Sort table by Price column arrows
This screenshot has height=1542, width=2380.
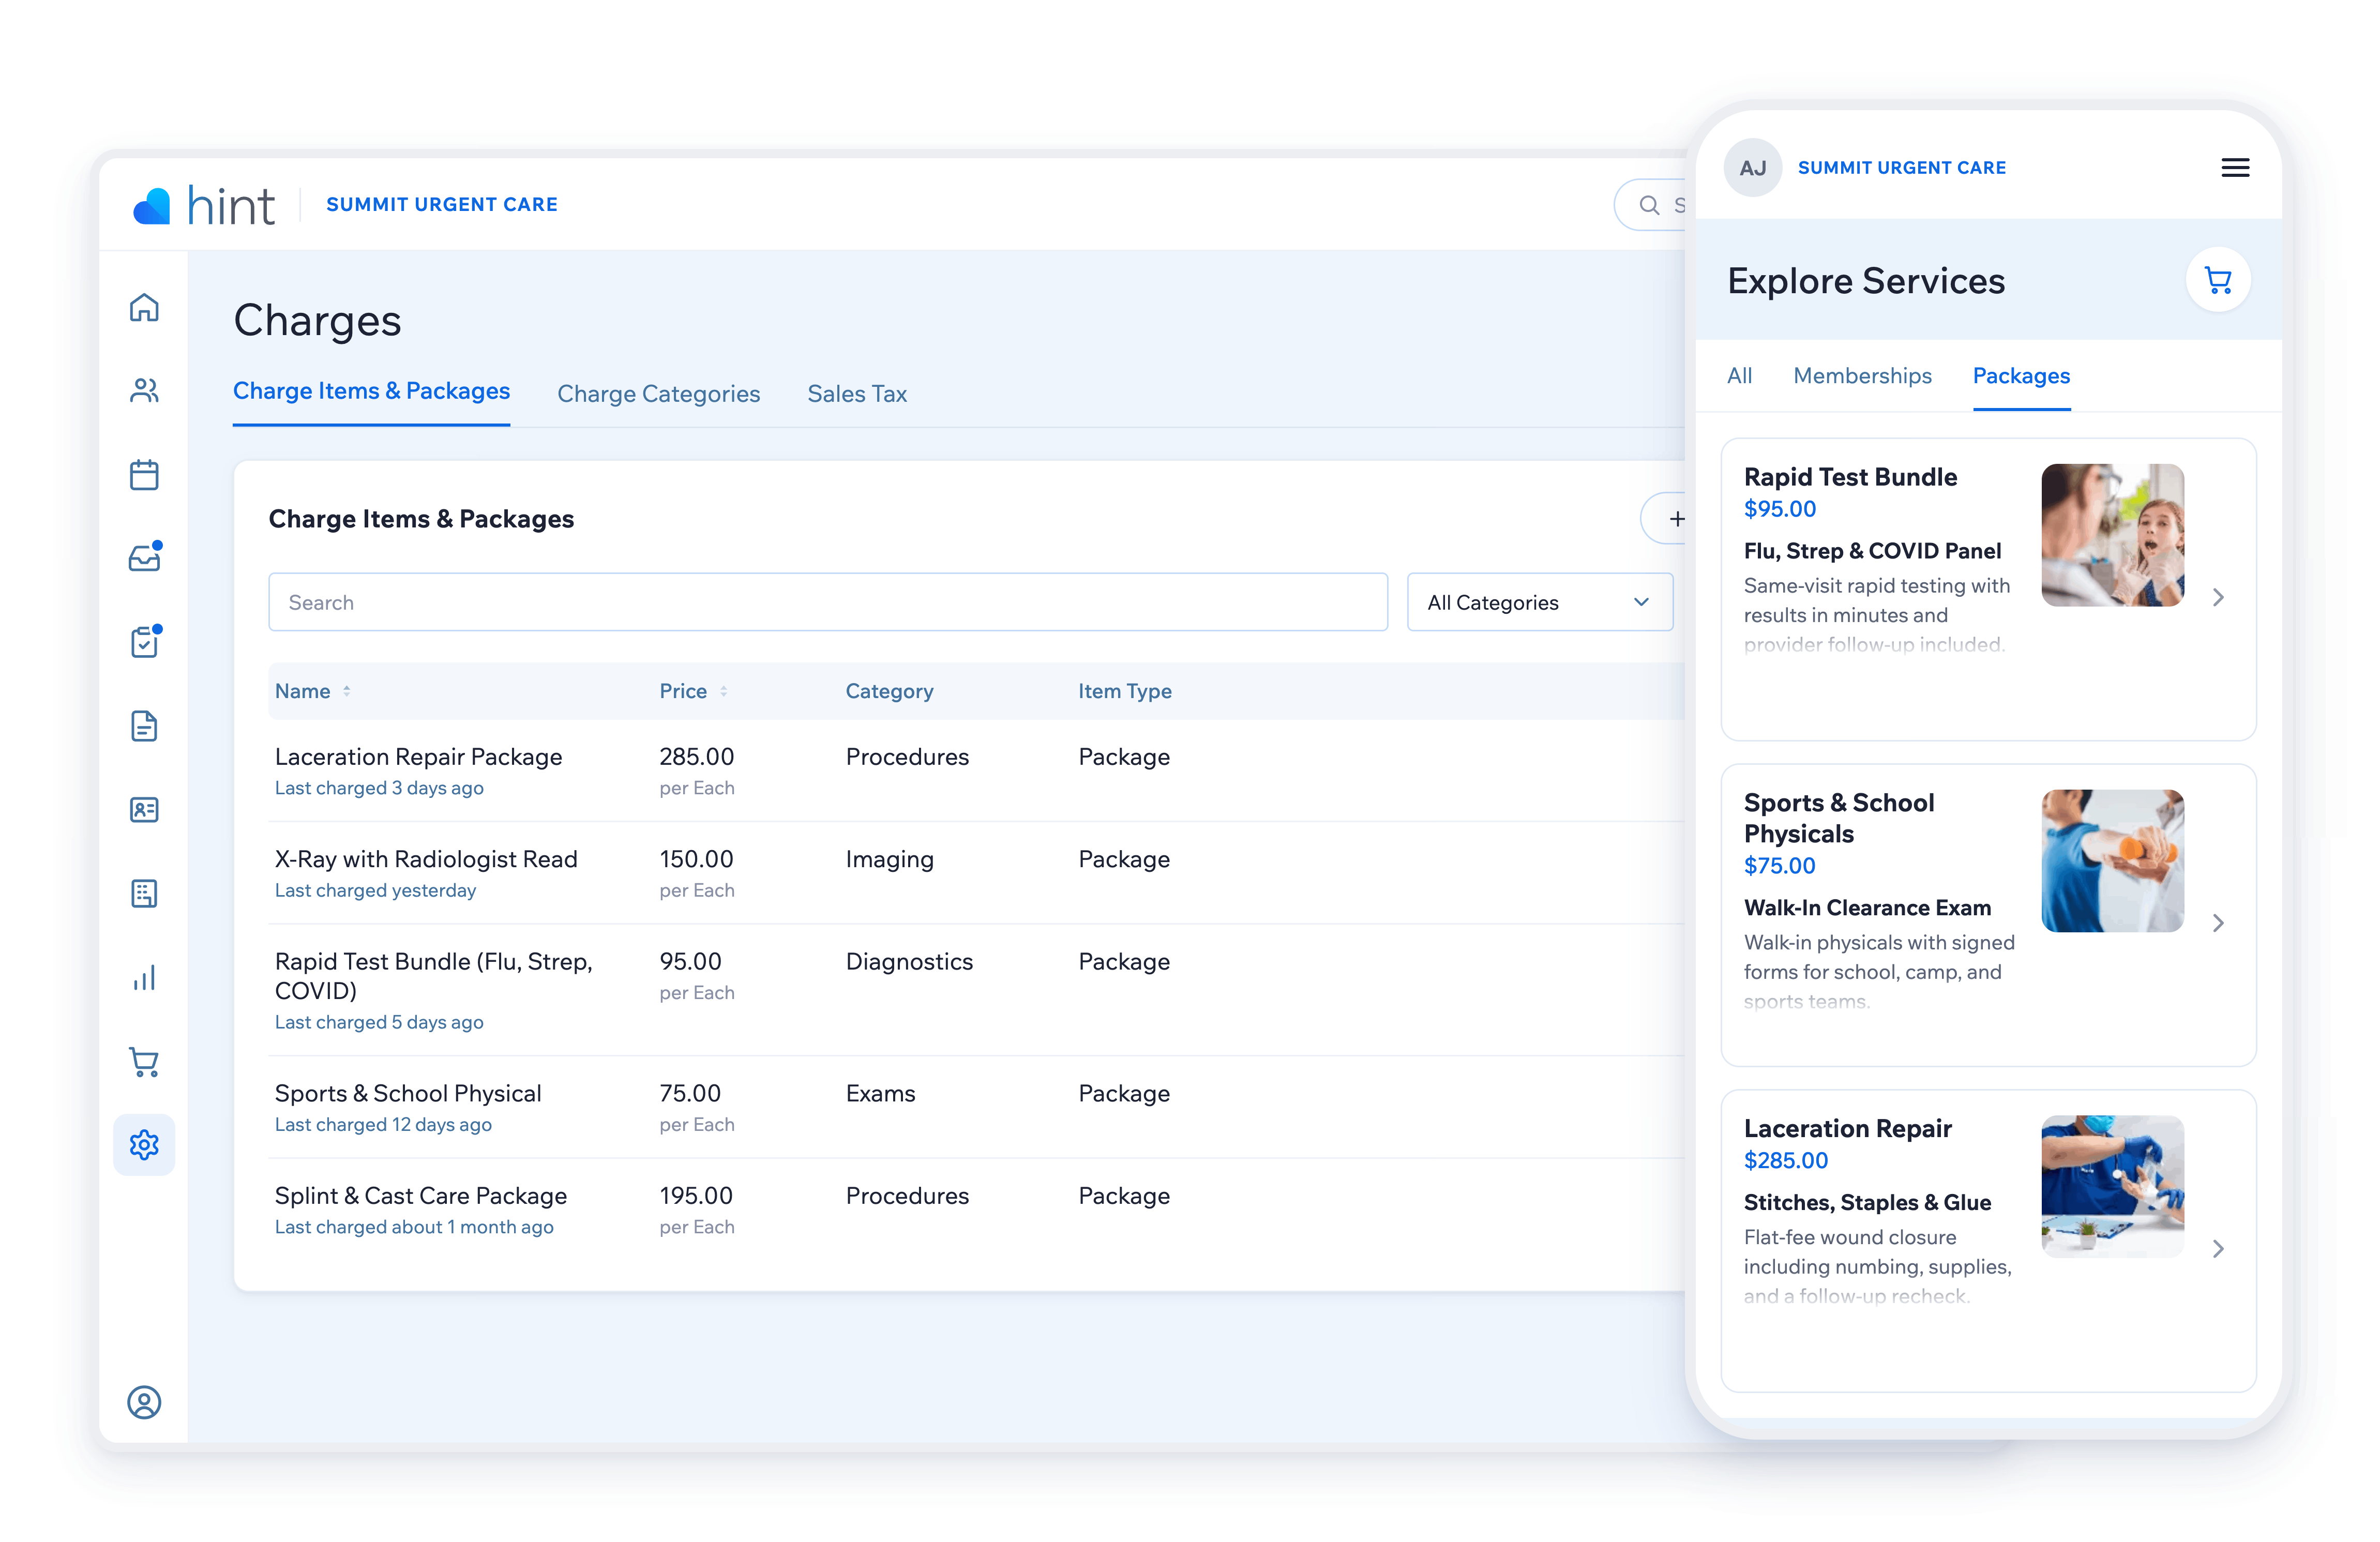pos(723,691)
